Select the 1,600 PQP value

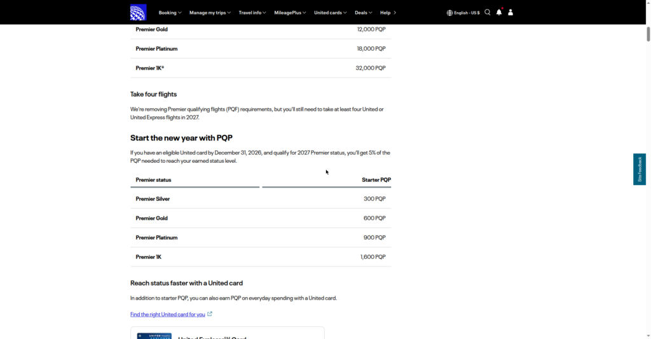pyautogui.click(x=373, y=257)
